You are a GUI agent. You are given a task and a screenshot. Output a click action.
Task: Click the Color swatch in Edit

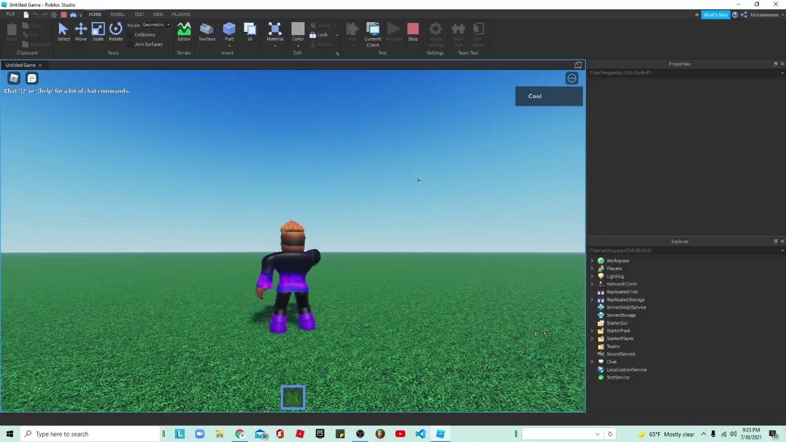pos(298,29)
